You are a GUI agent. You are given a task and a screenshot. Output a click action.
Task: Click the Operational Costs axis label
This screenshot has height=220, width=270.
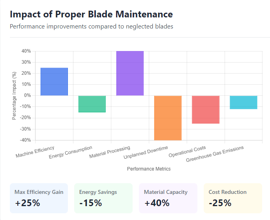tap(187, 152)
